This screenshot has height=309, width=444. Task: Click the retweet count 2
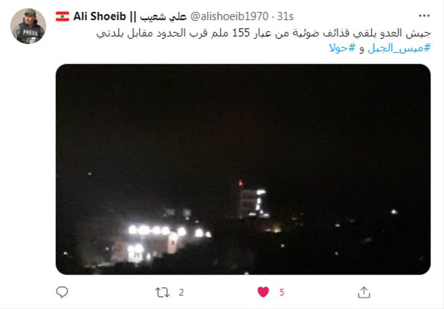[181, 292]
